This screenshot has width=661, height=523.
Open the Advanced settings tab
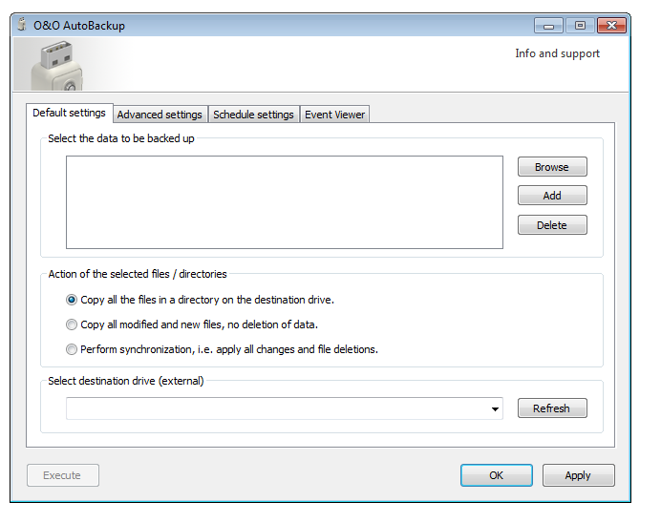(x=160, y=115)
